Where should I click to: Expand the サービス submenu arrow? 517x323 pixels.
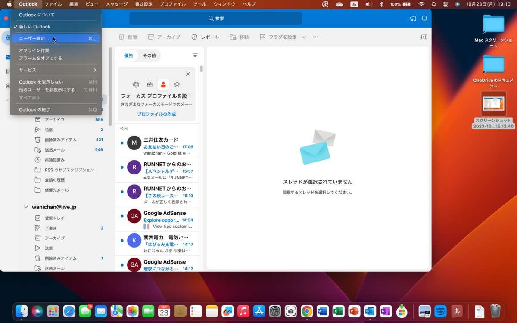[x=95, y=70]
